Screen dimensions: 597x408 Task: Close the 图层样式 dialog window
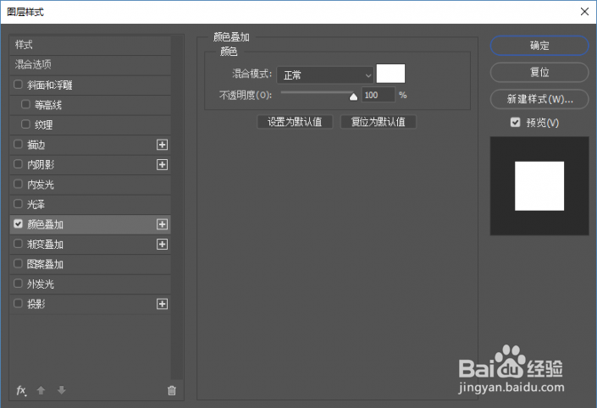pyautogui.click(x=584, y=12)
